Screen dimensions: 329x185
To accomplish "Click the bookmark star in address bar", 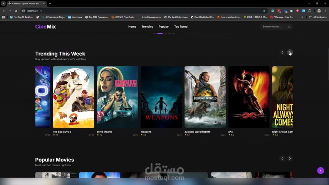I will click(x=264, y=11).
